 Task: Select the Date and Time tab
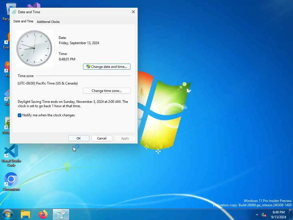(x=23, y=21)
